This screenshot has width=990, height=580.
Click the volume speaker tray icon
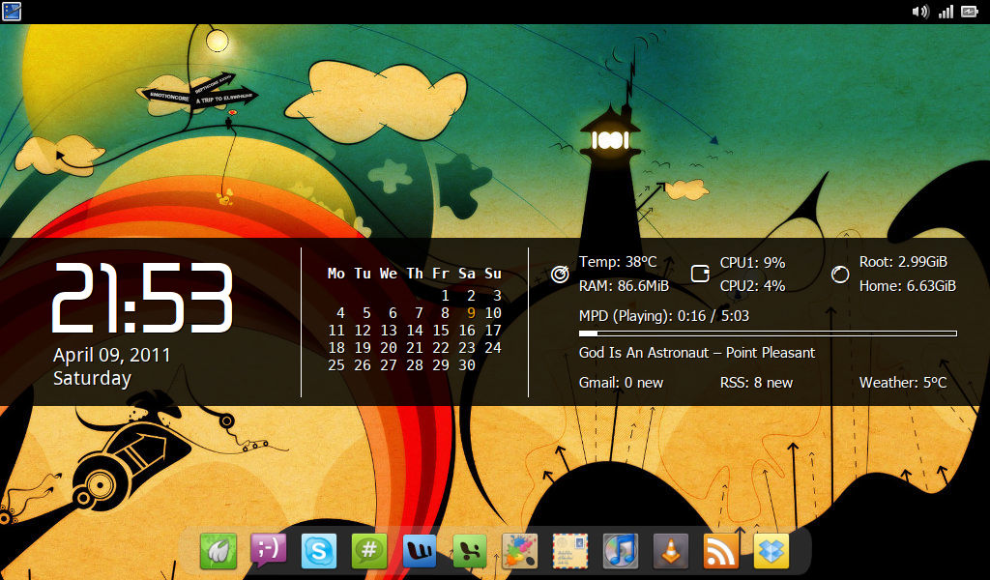[920, 12]
